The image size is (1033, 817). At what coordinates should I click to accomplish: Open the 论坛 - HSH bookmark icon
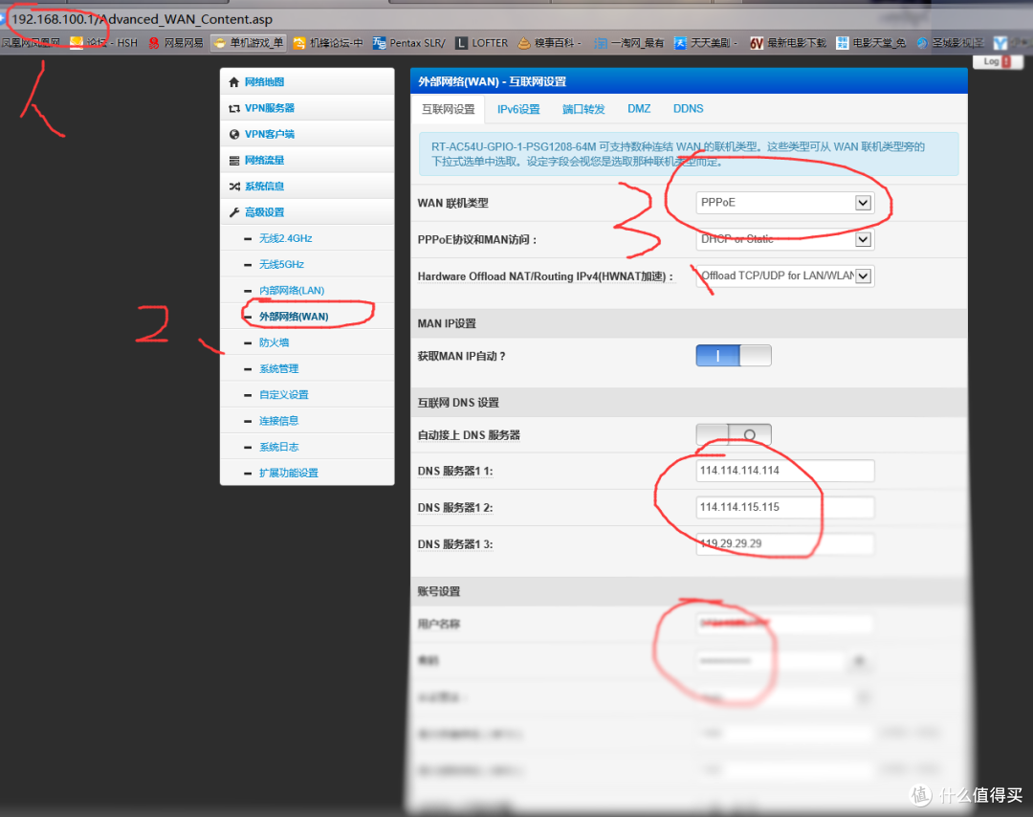(x=77, y=43)
